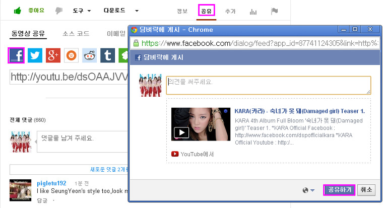The height and width of the screenshot is (208, 385).
Task: Click the green thumbs-up like icon
Action: click(x=18, y=11)
